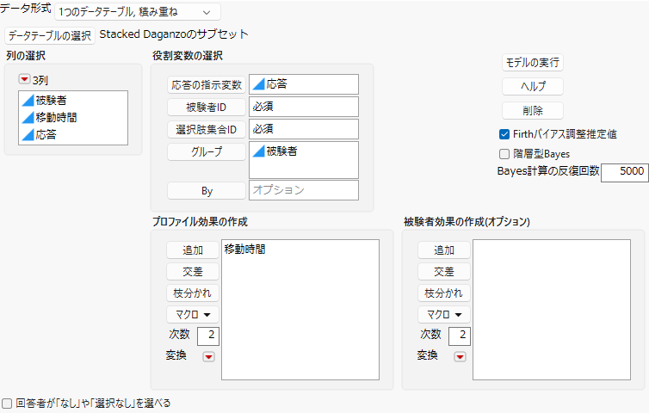Uncheck Firthバイアス調整推定値

[x=504, y=134]
